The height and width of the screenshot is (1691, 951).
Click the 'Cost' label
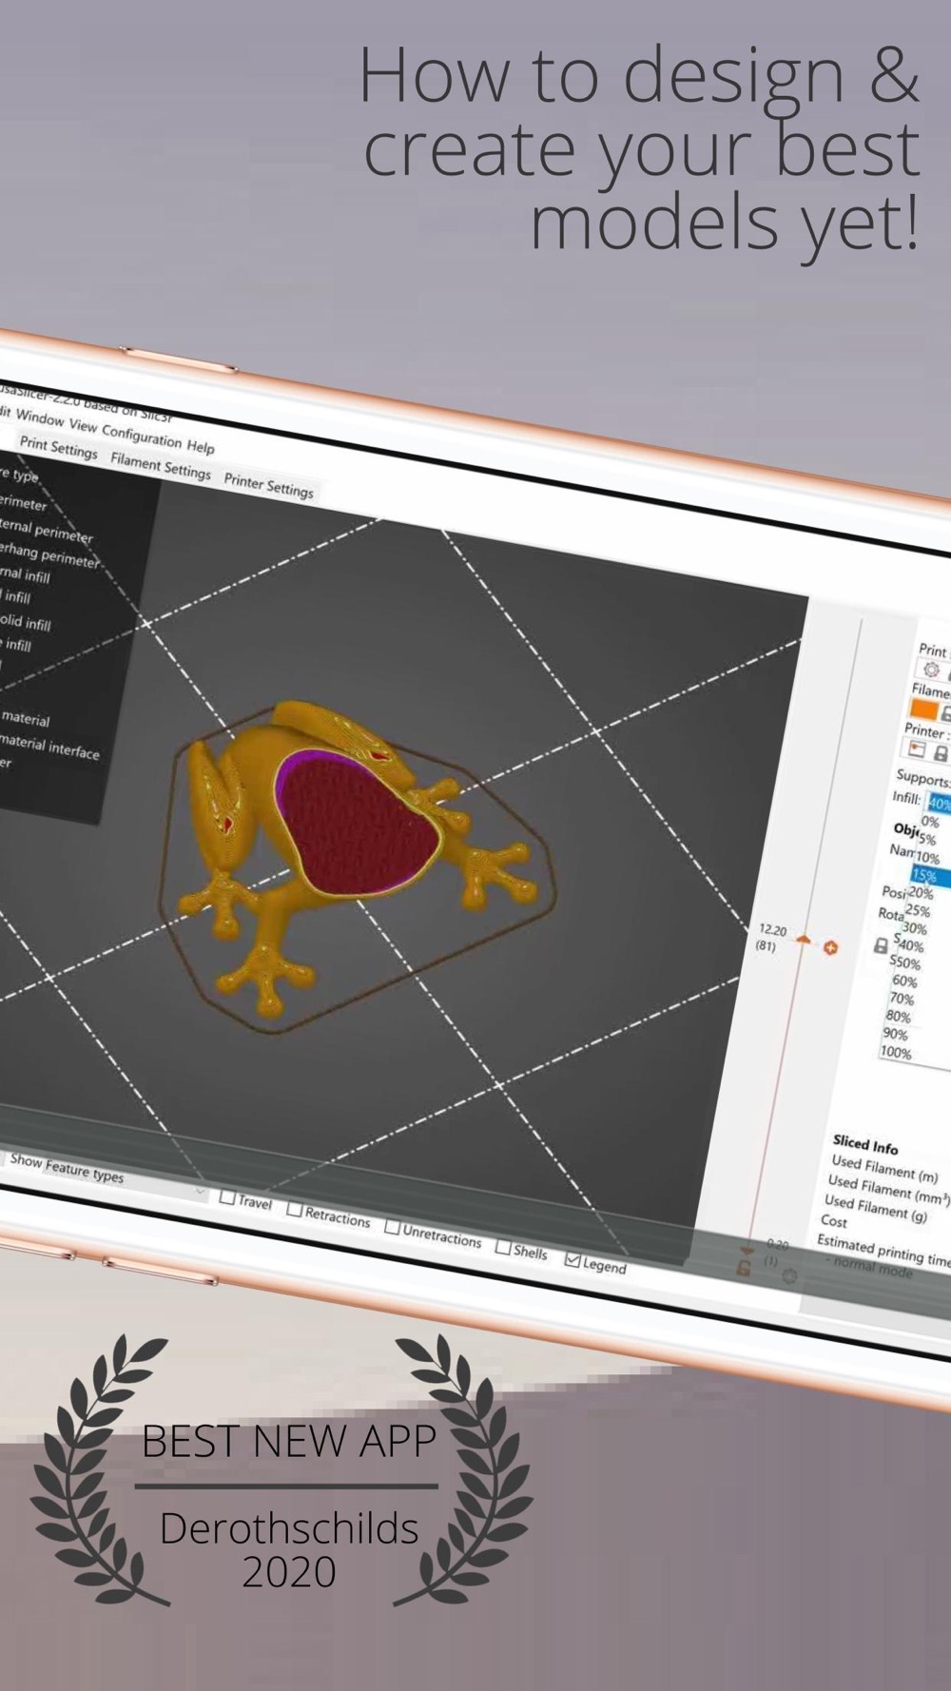833,1221
